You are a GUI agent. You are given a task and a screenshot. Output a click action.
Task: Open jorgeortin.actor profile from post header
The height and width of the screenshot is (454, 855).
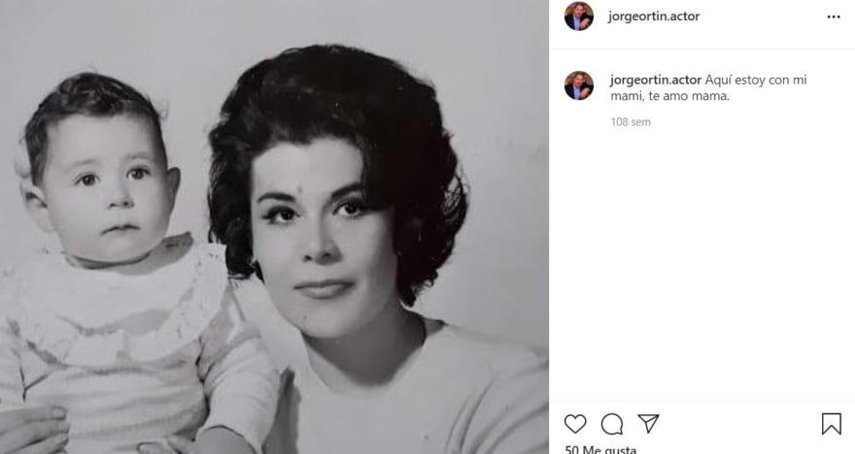click(654, 16)
